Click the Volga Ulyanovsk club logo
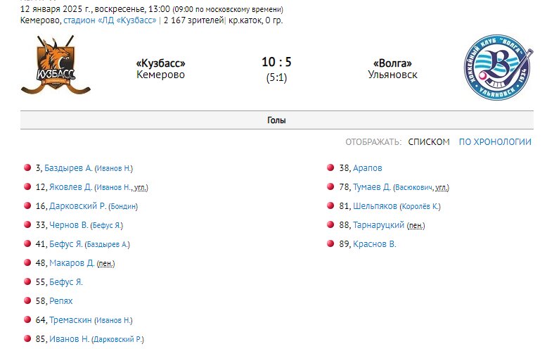Screen dimensions: 547x349 coord(498,68)
